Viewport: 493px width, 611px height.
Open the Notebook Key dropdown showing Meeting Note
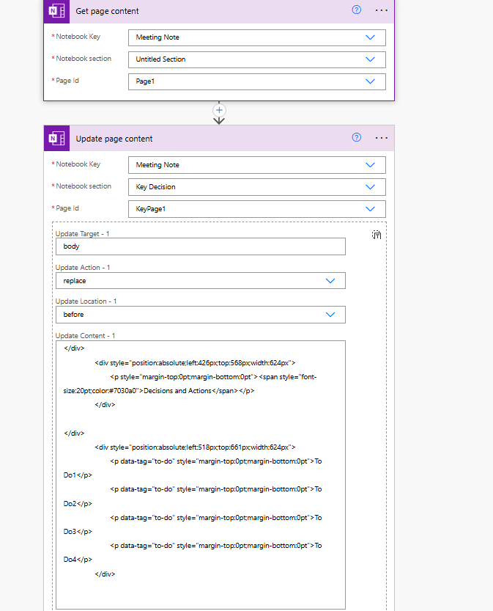click(370, 37)
